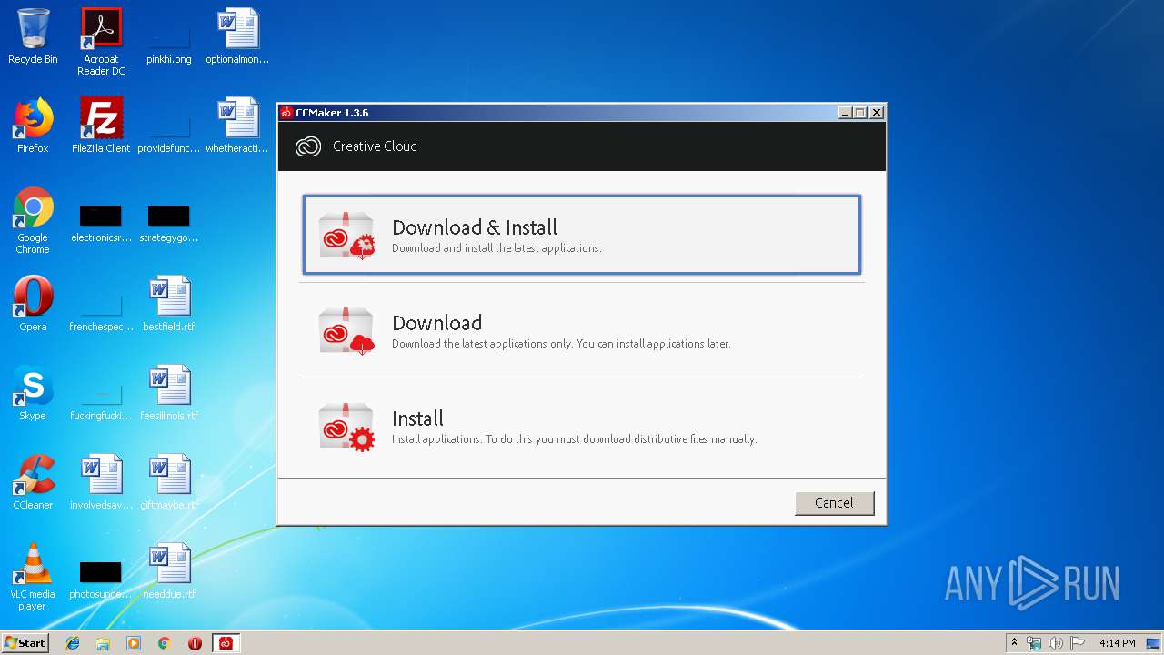This screenshot has width=1164, height=655.
Task: Click the Cancel button
Action: [x=834, y=503]
